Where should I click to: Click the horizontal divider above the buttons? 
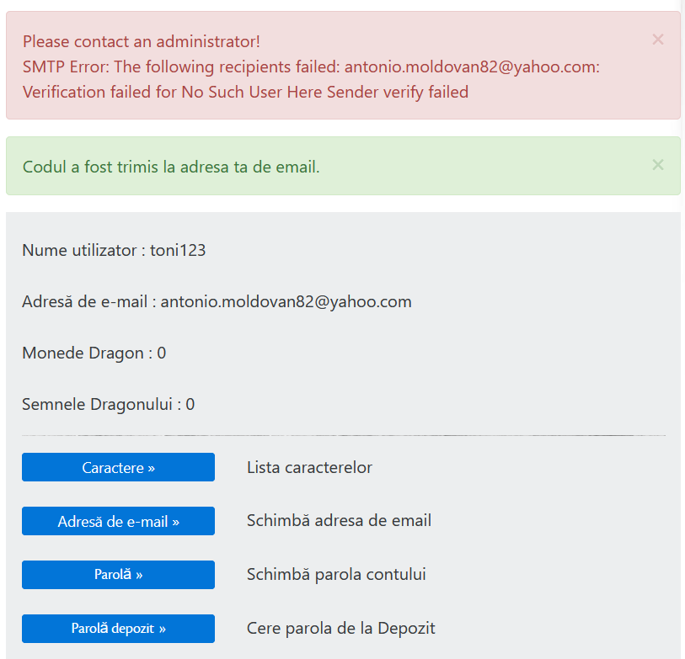click(344, 435)
